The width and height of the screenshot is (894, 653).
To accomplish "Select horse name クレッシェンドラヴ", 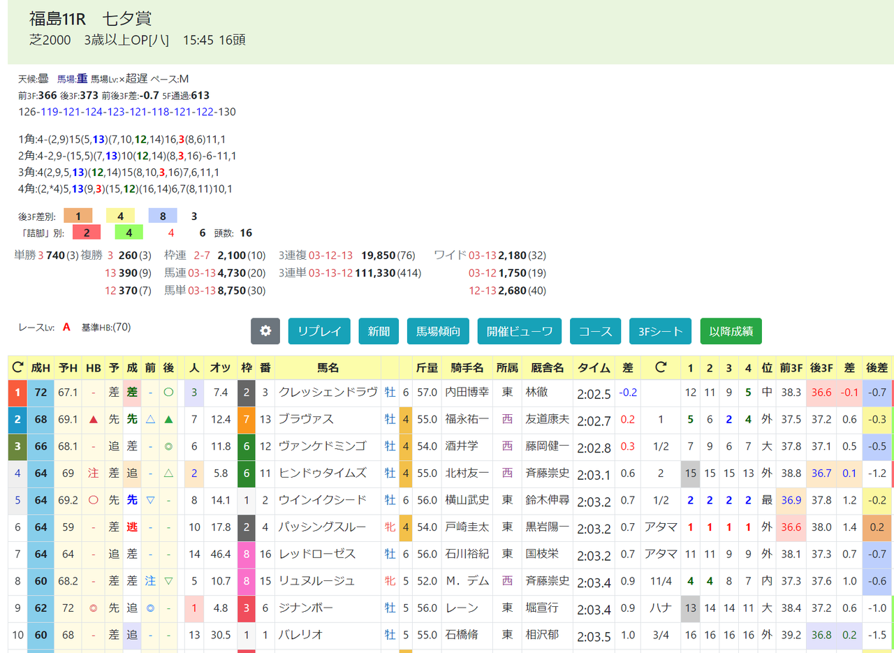I will (328, 392).
